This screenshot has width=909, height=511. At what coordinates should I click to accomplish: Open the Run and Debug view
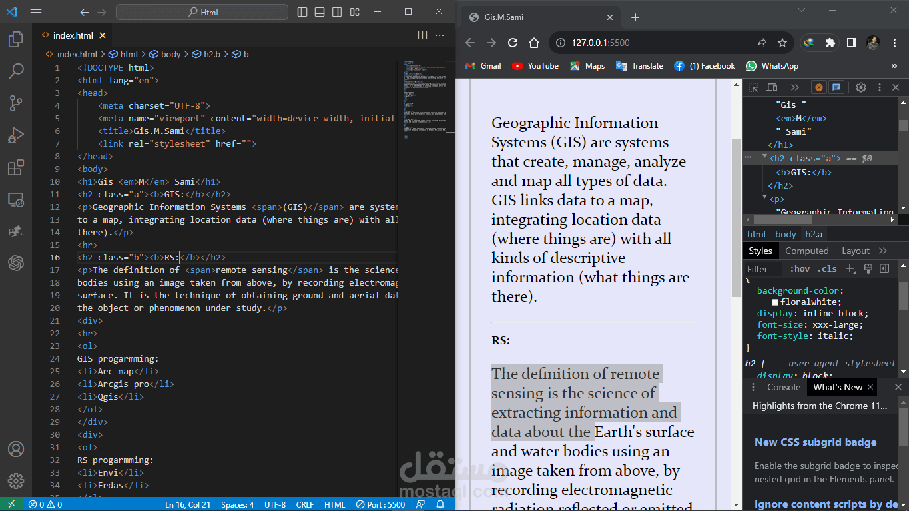pyautogui.click(x=16, y=135)
